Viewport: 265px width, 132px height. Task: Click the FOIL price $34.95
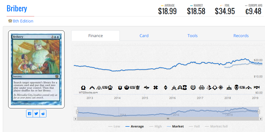[x=225, y=11]
